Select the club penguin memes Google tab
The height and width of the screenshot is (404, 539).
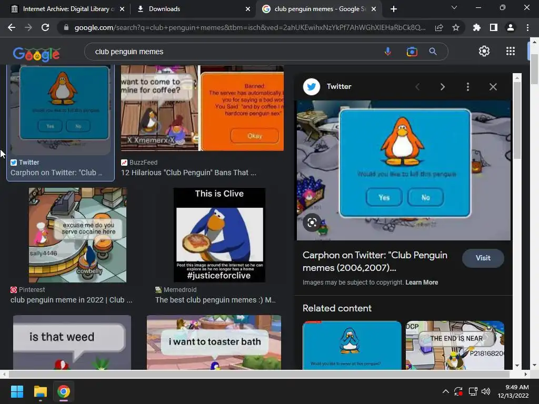tap(315, 9)
